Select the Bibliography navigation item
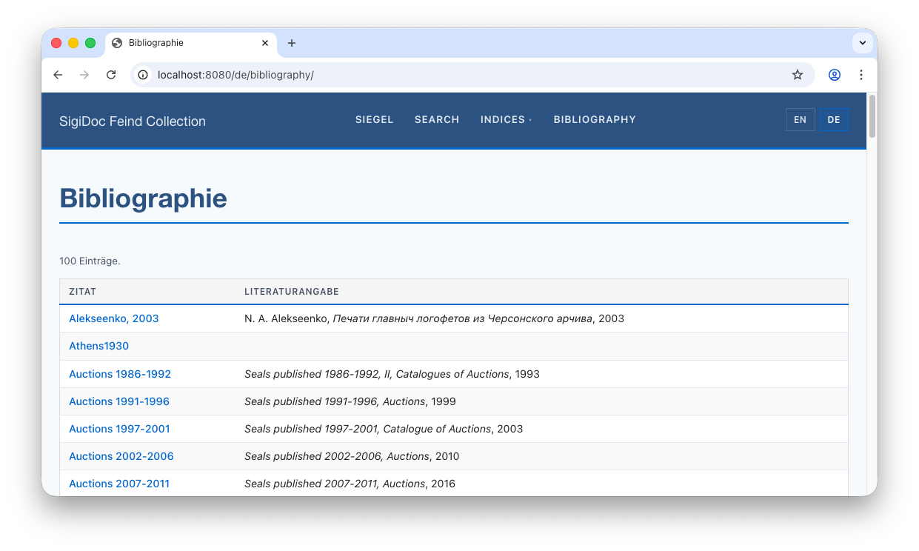Screen dimensions: 919x551 point(595,120)
